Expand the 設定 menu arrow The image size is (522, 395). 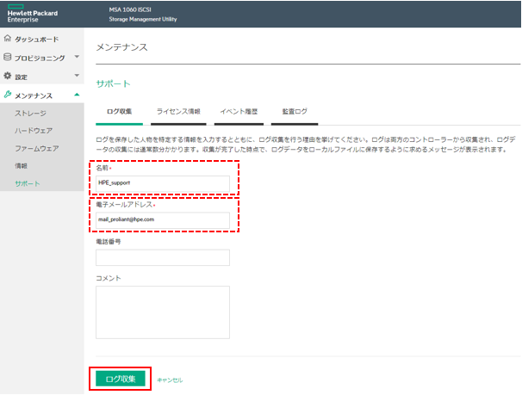click(x=77, y=77)
